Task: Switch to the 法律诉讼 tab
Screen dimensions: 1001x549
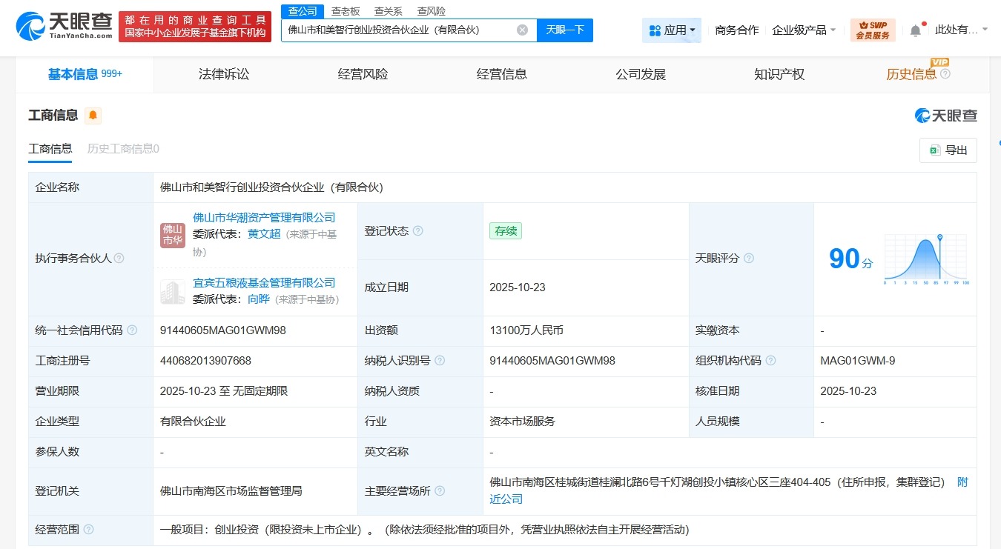Action: pos(224,74)
